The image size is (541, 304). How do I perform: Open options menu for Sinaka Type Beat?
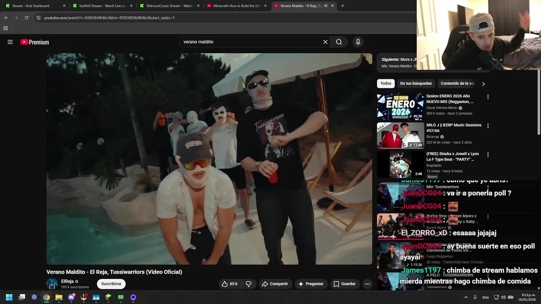click(x=488, y=155)
